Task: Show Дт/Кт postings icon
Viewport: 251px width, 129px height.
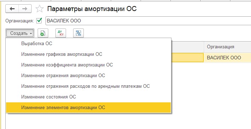Action: coord(61,33)
